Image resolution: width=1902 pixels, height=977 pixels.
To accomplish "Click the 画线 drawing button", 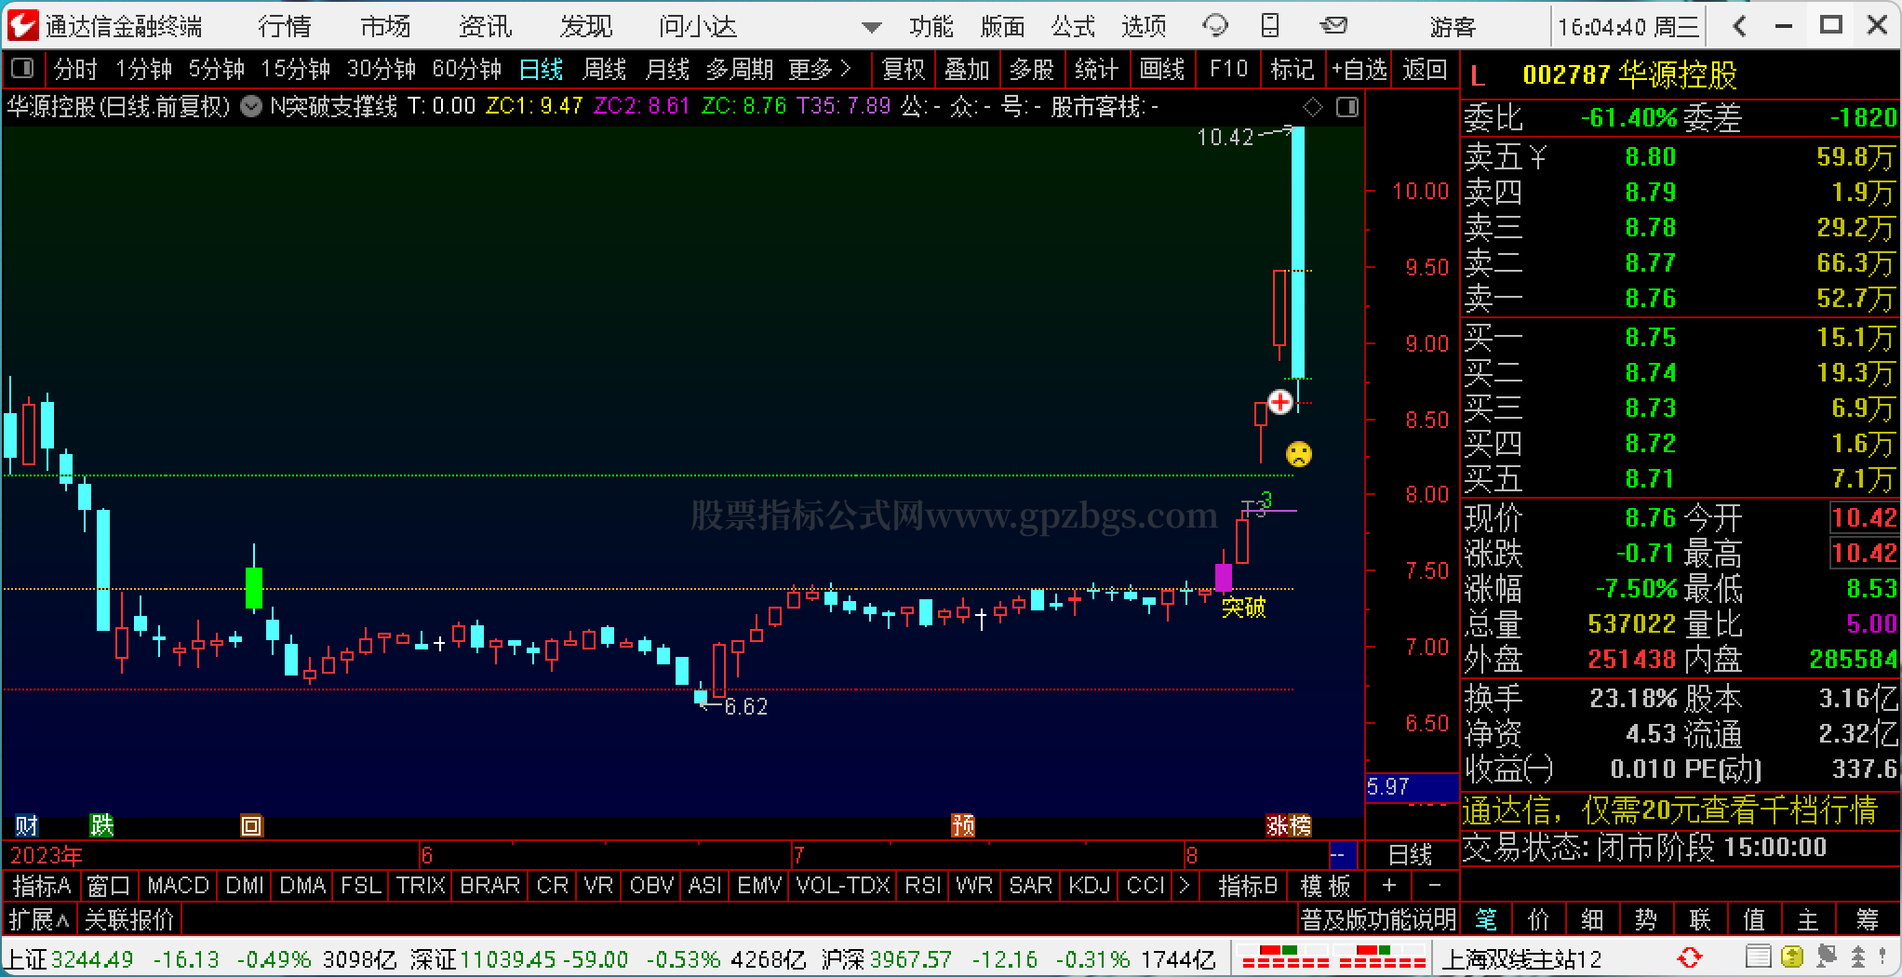I will pyautogui.click(x=1162, y=69).
